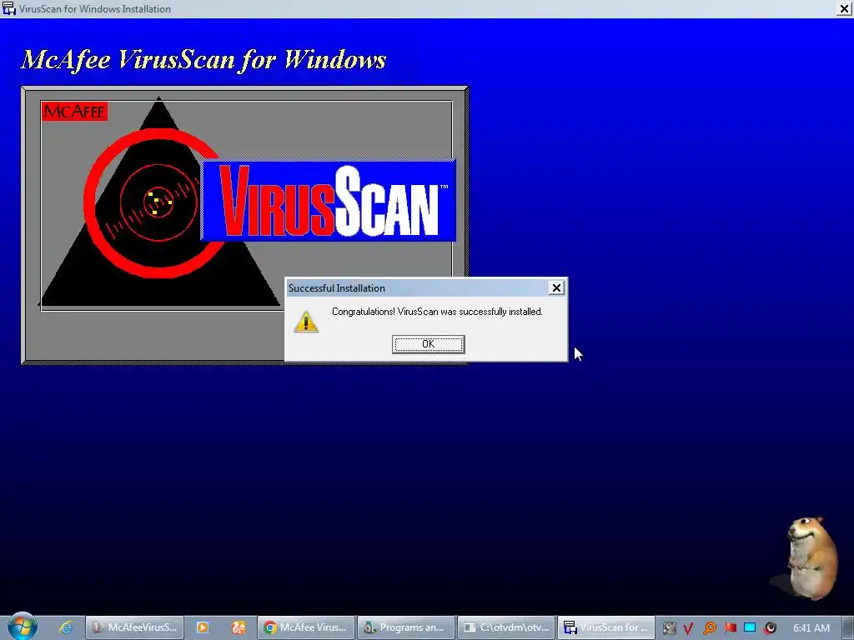Close the VirusScan for Windows Installation window
This screenshot has width=854, height=640.
click(843, 8)
